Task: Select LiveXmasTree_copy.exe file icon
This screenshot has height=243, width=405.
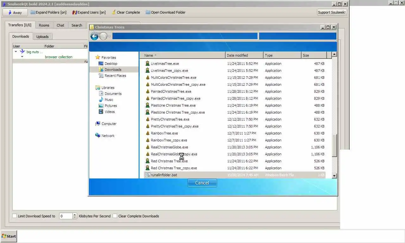Action: pos(147,71)
